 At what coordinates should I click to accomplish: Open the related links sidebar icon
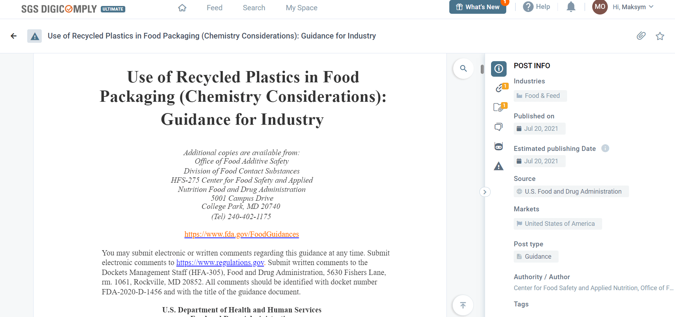(499, 88)
